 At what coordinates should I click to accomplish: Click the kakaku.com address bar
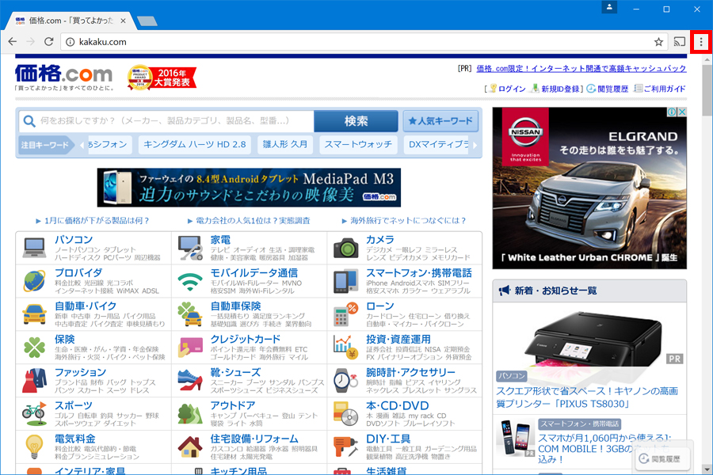362,42
